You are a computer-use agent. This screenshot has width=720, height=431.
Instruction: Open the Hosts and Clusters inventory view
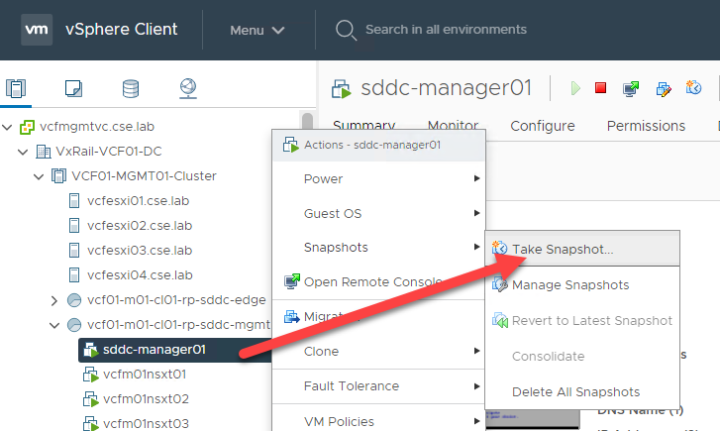(21, 88)
